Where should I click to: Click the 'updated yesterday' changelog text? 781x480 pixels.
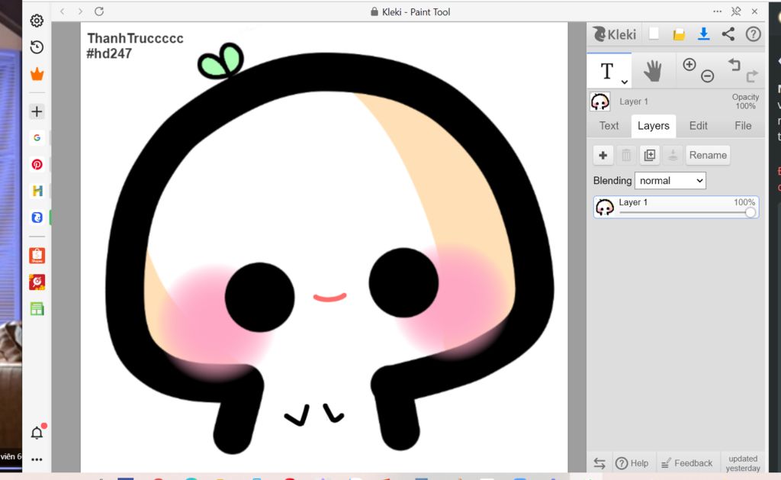[x=743, y=463]
